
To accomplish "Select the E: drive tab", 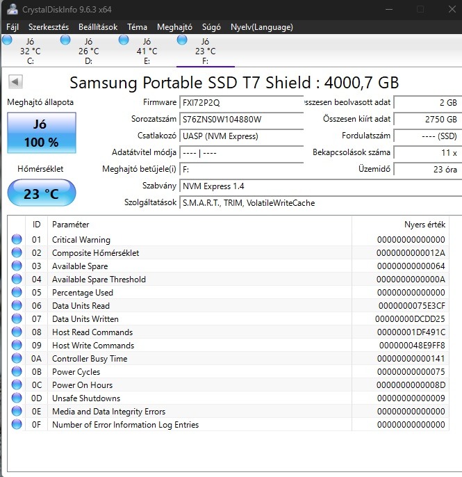I will [x=147, y=51].
